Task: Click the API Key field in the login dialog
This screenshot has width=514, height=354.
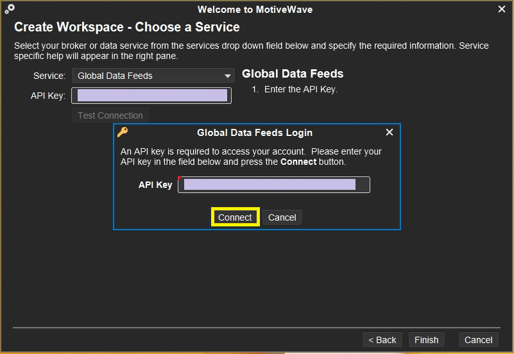Action: [x=274, y=185]
